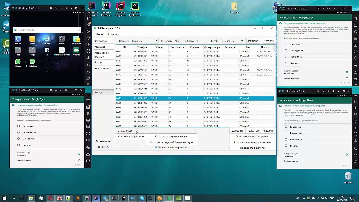Open the Browser app in NoxPlayer2
This screenshot has width=359, height=202.
(x=18, y=39)
